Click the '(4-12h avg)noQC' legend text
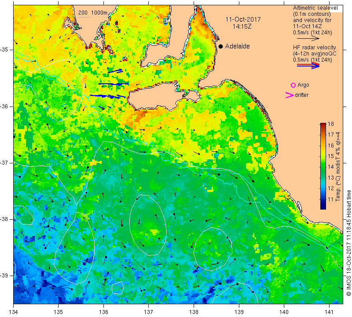The width and height of the screenshot is (352, 317). coord(315,54)
